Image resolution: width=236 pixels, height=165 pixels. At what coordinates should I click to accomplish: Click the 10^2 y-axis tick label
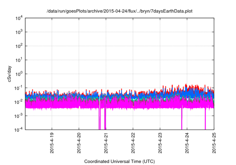[x=19, y=46]
